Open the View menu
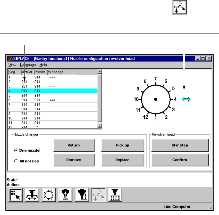This screenshot has height=215, width=219. 12,65
